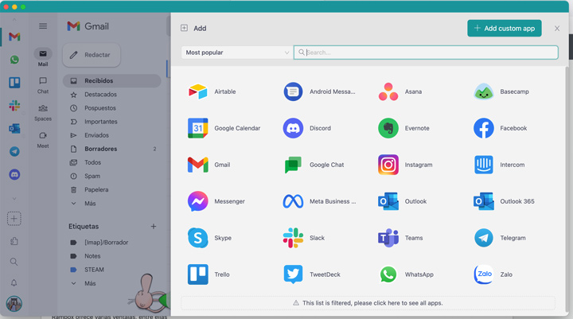Add the Teams app
573x319 pixels.
(x=400, y=238)
